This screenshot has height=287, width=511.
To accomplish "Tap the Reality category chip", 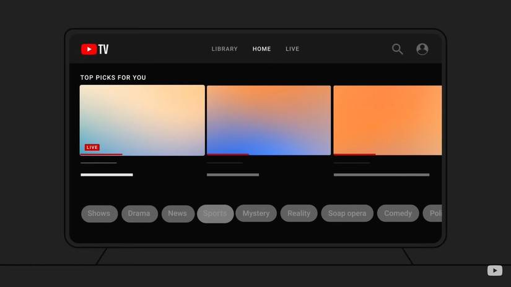I will click(299, 213).
